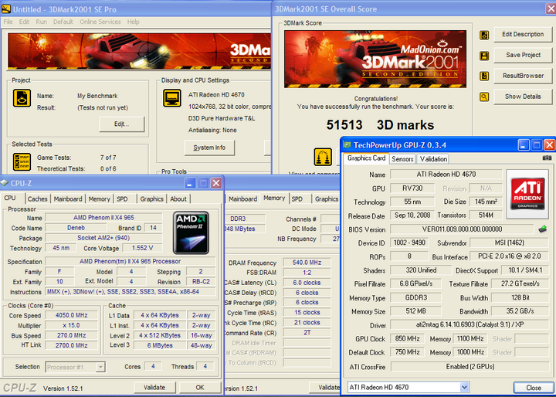The image size is (556, 397).
Task: Open the File menu in 3DMark2001
Action: pyautogui.click(x=8, y=22)
